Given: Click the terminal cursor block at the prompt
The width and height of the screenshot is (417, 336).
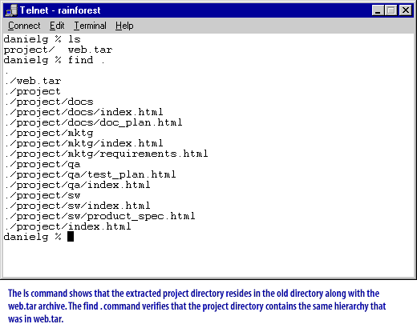Looking at the screenshot, I should point(71,237).
